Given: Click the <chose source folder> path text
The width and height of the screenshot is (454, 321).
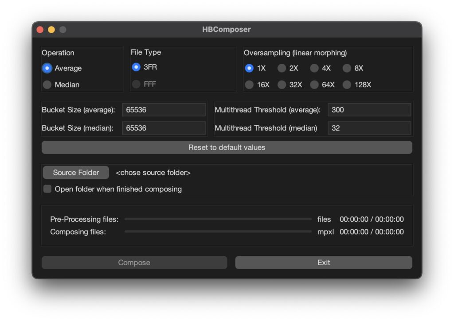Looking at the screenshot, I should (153, 173).
